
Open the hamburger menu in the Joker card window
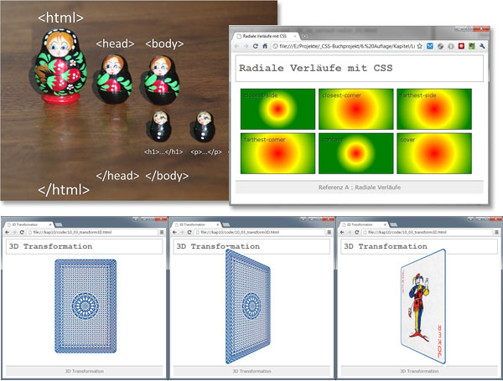(496, 232)
